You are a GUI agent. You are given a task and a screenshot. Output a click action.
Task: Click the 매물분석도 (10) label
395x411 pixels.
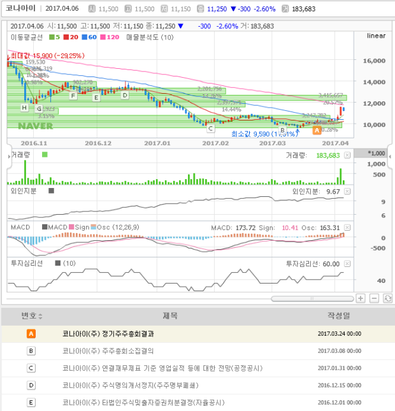tap(150, 37)
